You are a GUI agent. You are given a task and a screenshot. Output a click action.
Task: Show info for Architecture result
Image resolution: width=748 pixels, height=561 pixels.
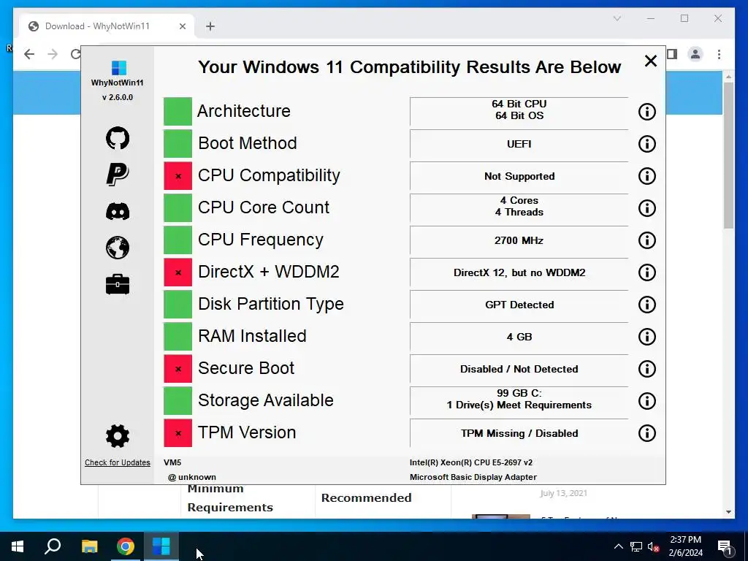(x=647, y=112)
